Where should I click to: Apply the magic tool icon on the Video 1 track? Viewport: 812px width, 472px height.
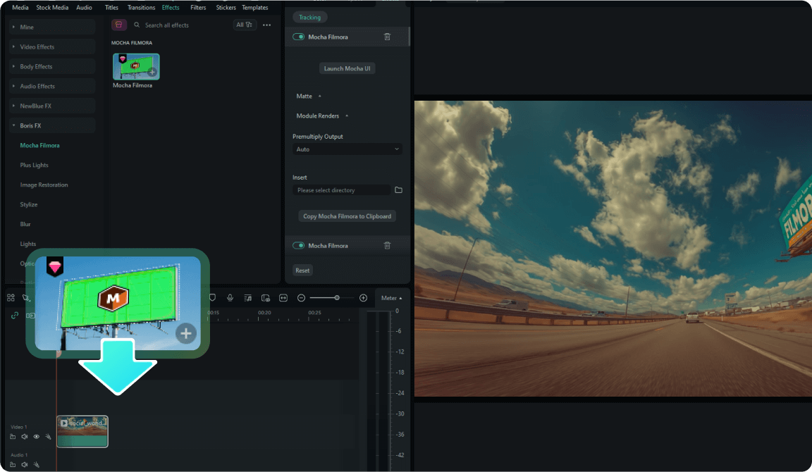(48, 436)
